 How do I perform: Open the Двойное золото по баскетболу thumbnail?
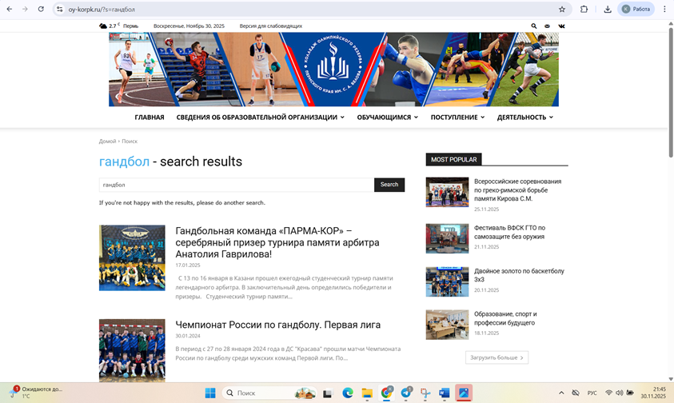coord(447,281)
